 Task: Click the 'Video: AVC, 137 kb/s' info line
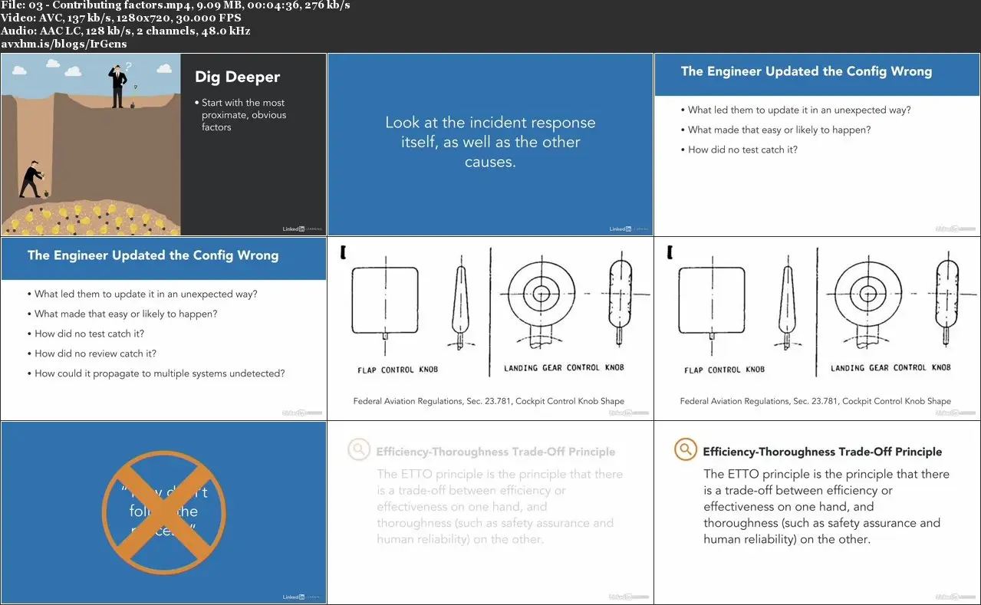(121, 18)
